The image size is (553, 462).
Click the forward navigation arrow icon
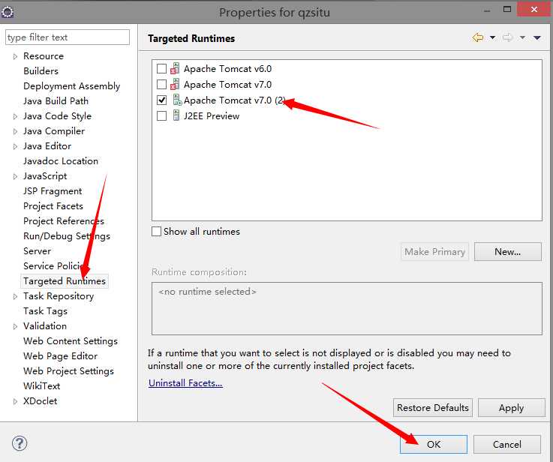[x=507, y=37]
